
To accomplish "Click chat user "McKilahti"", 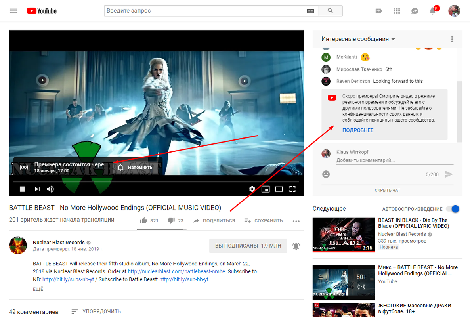I will click(346, 57).
